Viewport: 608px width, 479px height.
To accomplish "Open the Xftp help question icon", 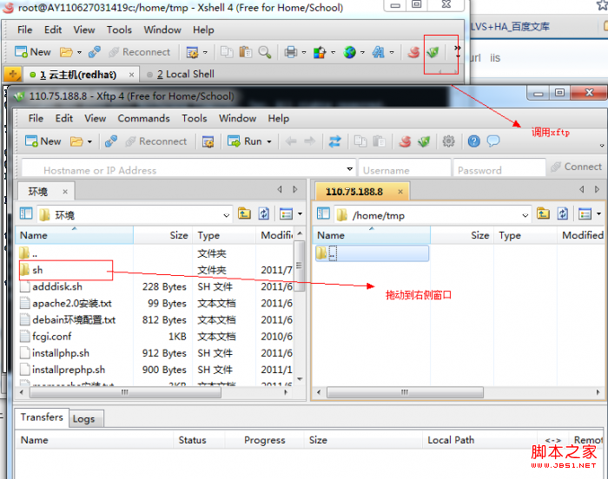I will (x=474, y=141).
